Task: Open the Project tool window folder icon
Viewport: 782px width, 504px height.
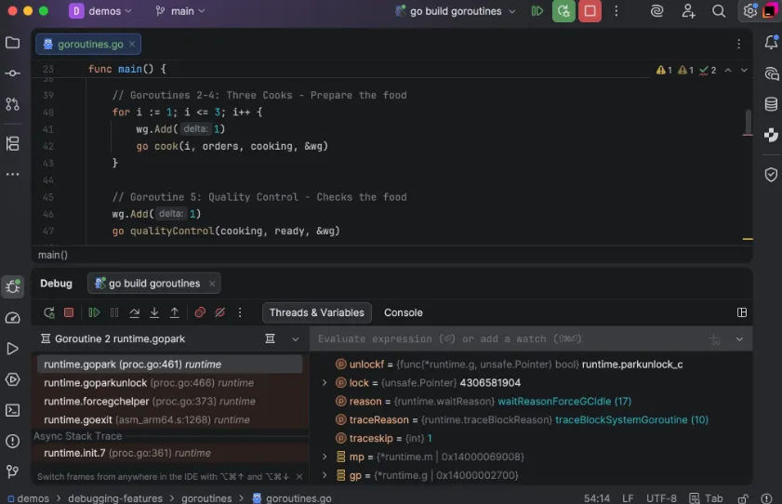Action: pyautogui.click(x=12, y=43)
